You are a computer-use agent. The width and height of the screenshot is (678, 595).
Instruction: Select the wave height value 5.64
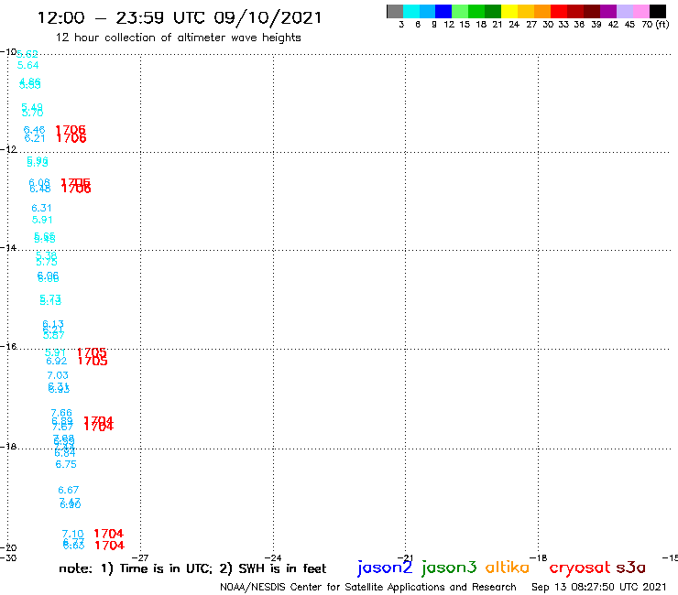pyautogui.click(x=27, y=65)
